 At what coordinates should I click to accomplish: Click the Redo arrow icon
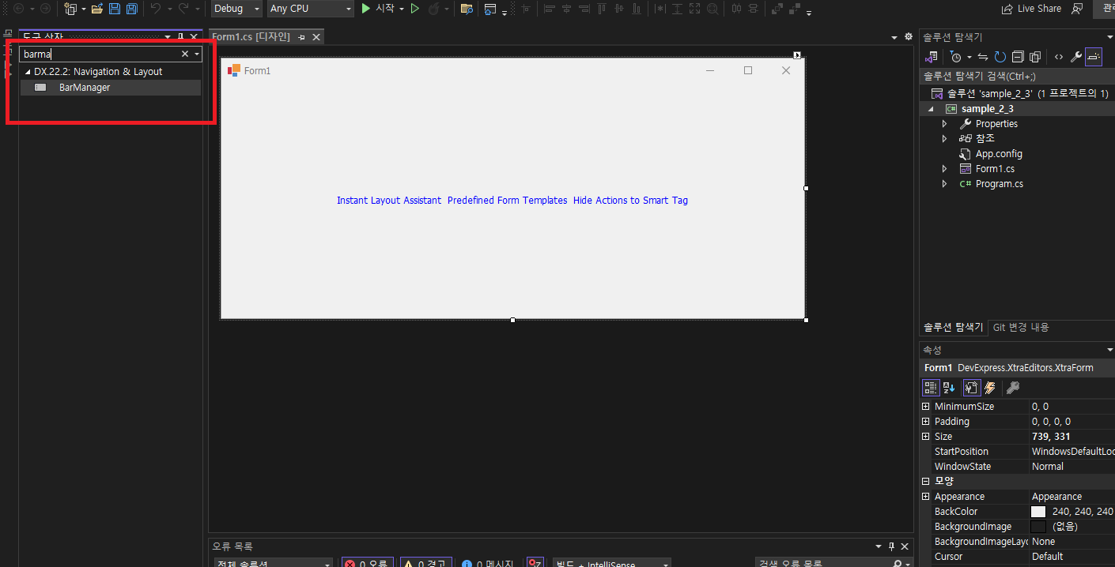[x=183, y=9]
